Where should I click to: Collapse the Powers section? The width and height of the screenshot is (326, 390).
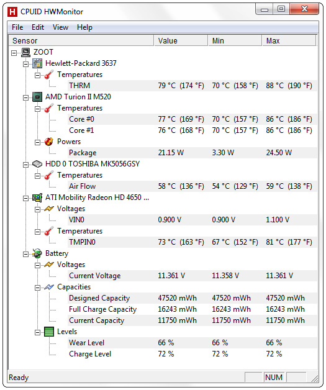(37, 142)
